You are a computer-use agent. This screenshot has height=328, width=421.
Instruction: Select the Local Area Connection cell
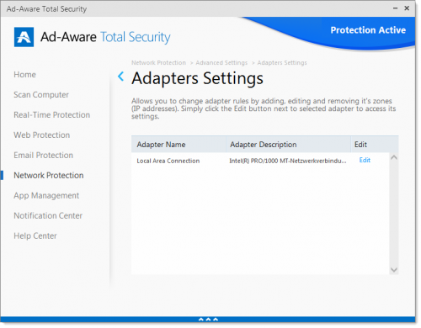(168, 161)
